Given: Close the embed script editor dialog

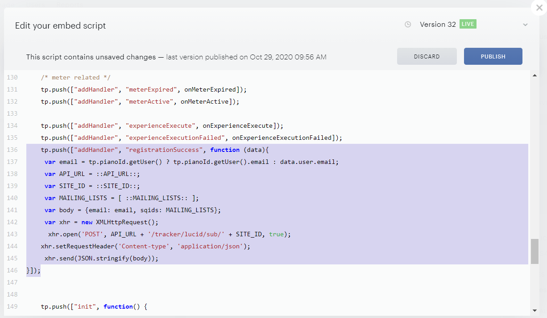Looking at the screenshot, I should pyautogui.click(x=539, y=8).
